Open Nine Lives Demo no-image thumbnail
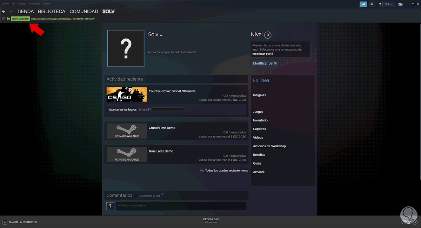The height and width of the screenshot is (228, 421). point(127,154)
